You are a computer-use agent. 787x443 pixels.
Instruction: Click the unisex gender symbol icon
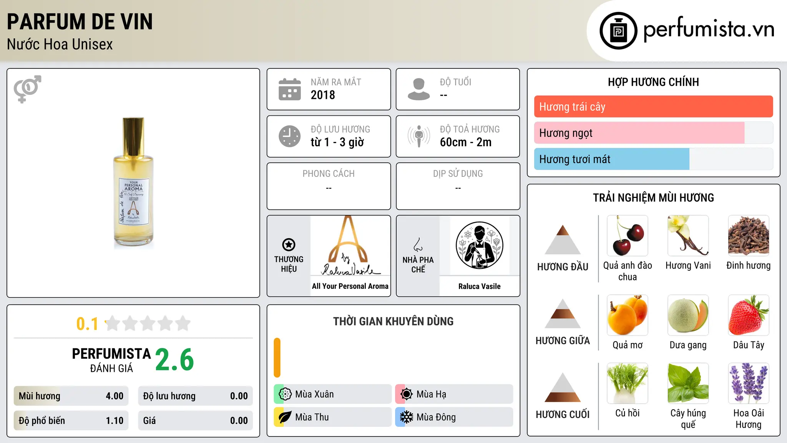coord(27,89)
